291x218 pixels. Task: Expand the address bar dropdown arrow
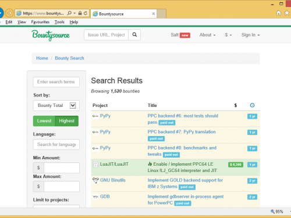[x=74, y=13]
